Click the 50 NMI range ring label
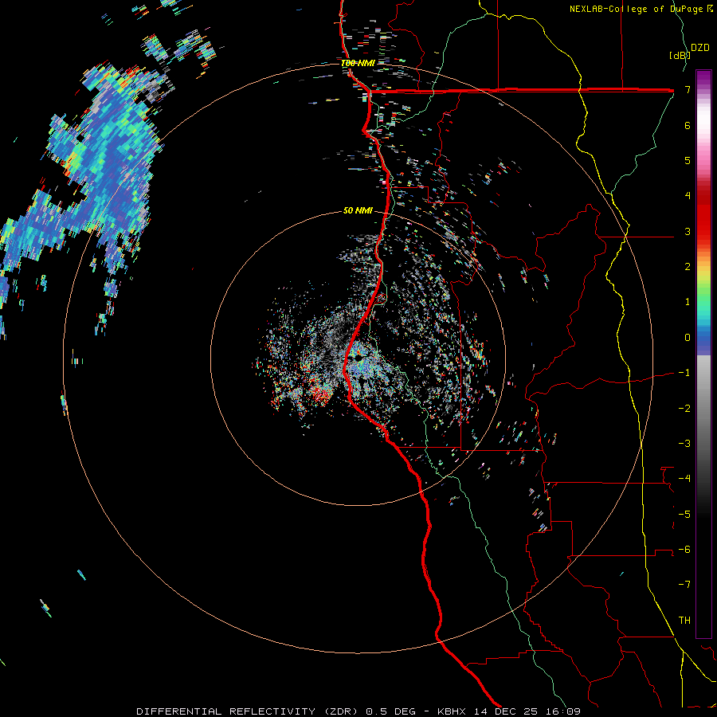 [x=358, y=210]
